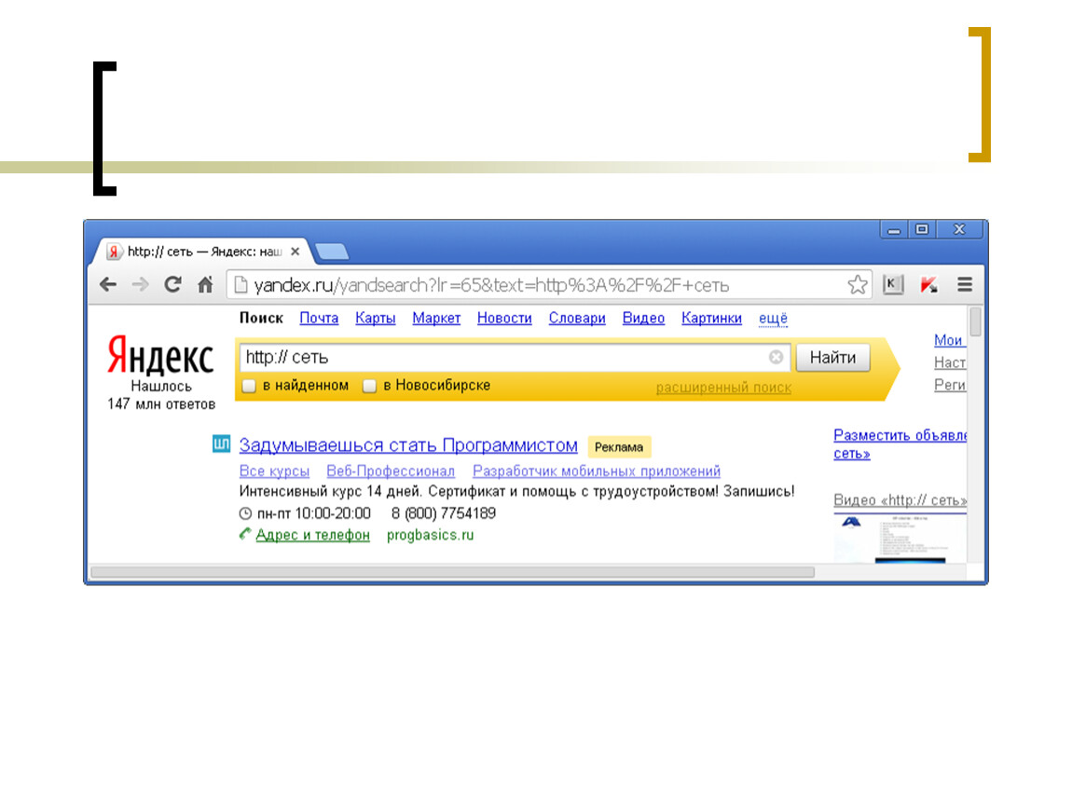Click the browser back arrow
Viewport: 1072px width, 805px height.
pyautogui.click(x=109, y=285)
